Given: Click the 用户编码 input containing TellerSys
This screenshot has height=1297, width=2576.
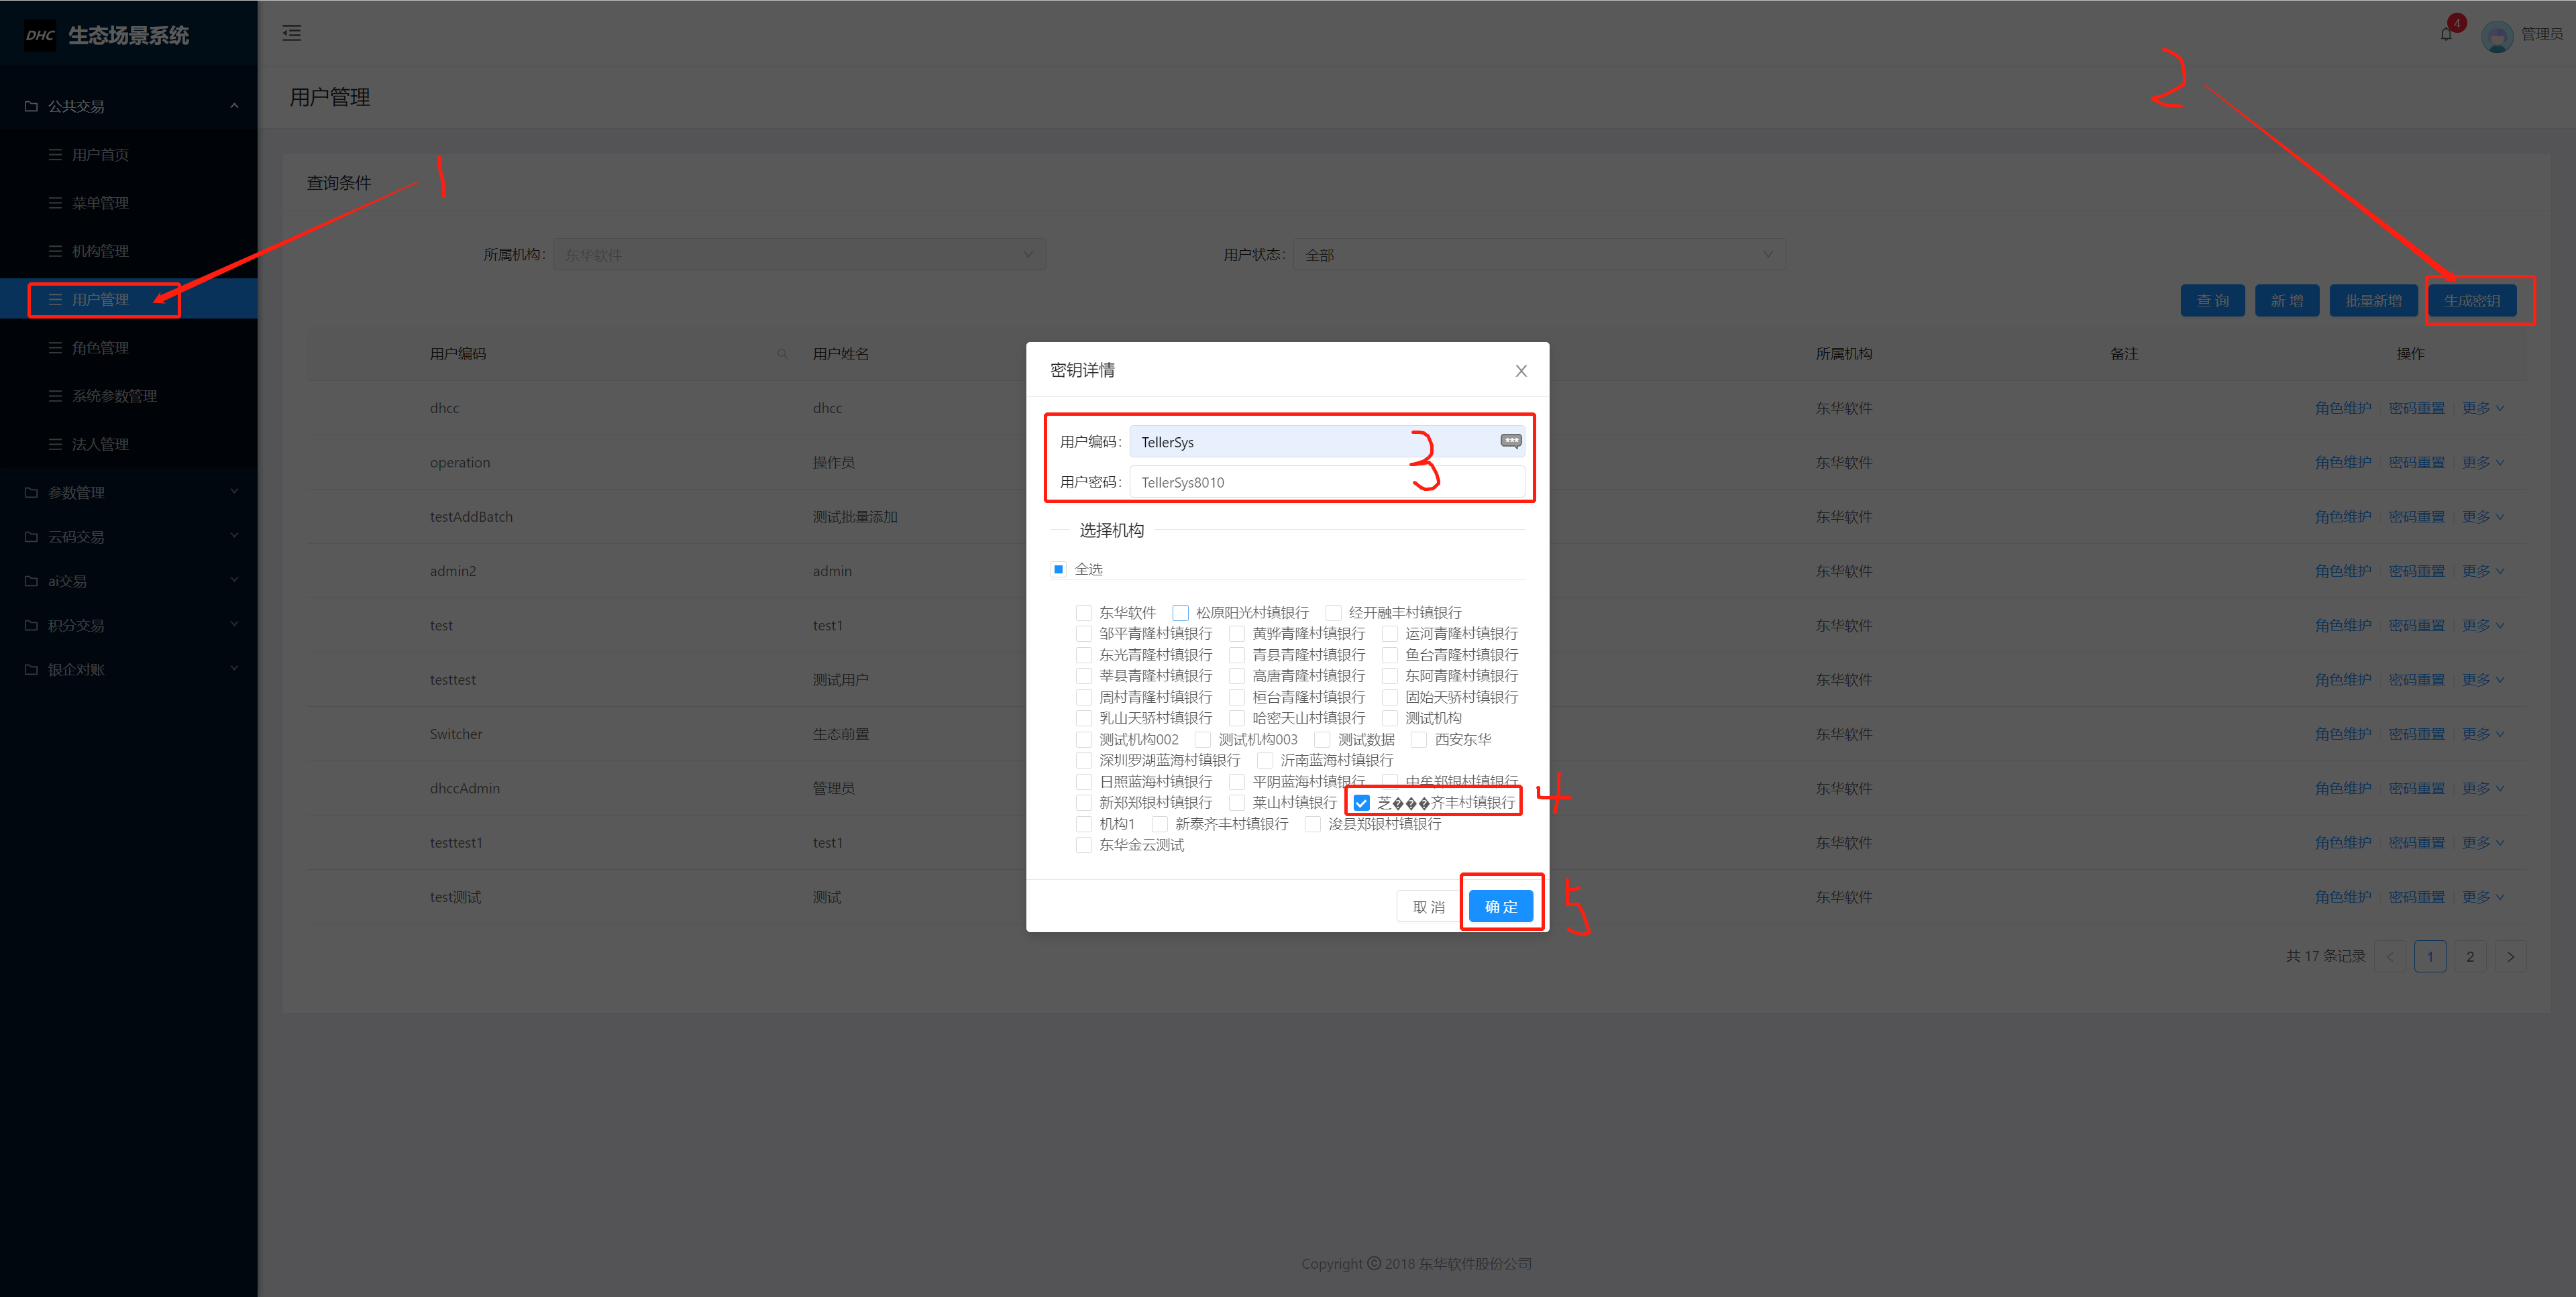Looking at the screenshot, I should 1327,442.
